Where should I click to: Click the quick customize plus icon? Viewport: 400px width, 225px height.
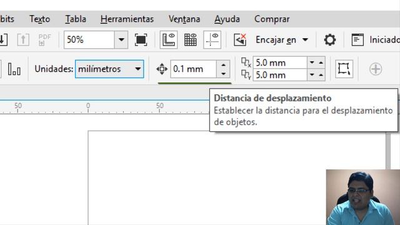point(376,69)
